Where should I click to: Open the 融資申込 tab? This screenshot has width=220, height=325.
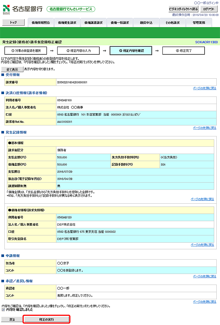(x=146, y=22)
